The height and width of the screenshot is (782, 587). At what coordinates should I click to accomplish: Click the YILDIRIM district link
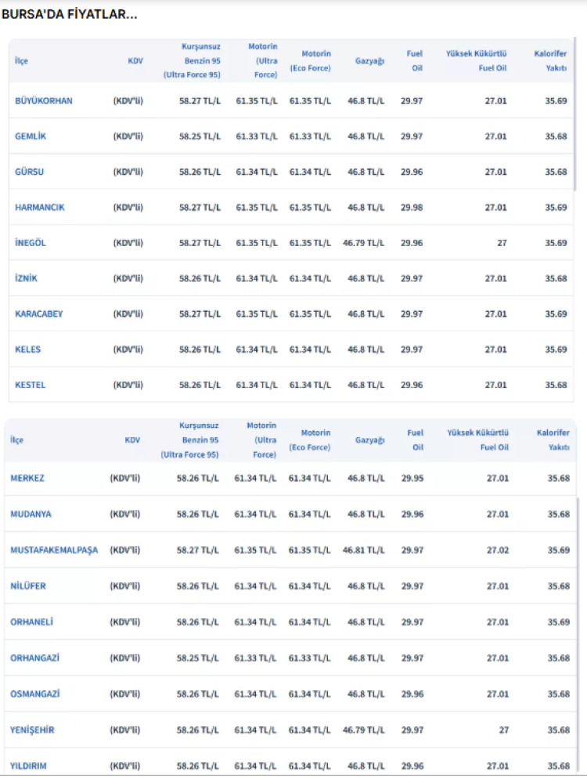30,766
